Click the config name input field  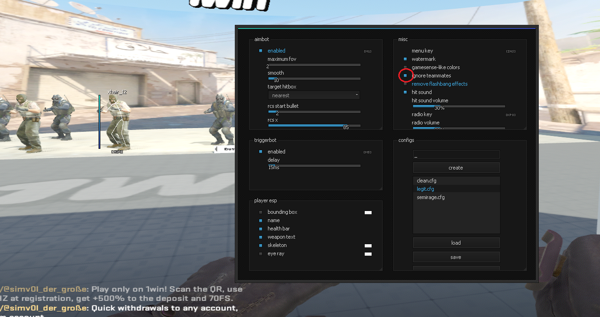click(x=456, y=154)
